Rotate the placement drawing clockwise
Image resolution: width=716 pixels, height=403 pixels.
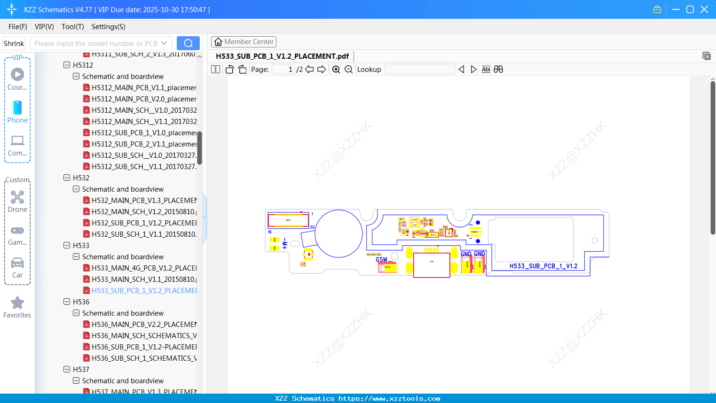click(x=242, y=69)
